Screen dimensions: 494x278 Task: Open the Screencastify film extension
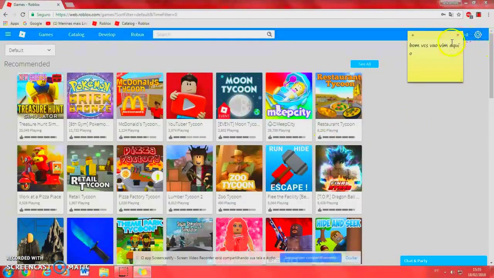(479, 15)
